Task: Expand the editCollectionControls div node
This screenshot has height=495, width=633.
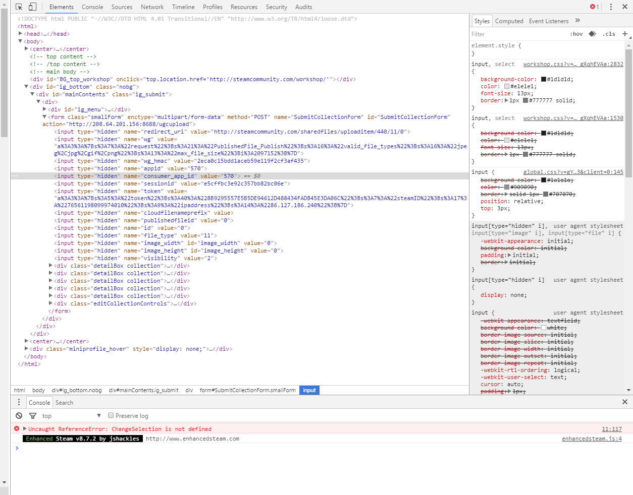Action: click(x=51, y=303)
